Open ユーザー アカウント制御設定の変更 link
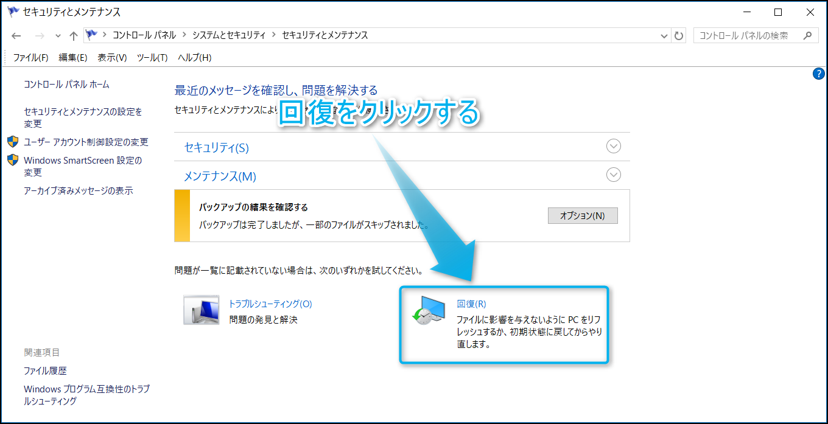This screenshot has height=424, width=828. point(86,142)
